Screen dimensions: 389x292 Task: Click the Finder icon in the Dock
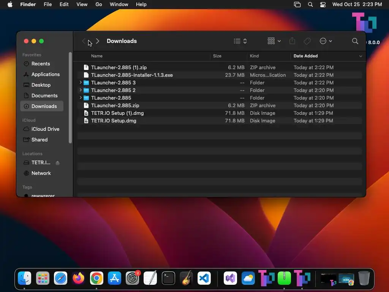point(24,278)
